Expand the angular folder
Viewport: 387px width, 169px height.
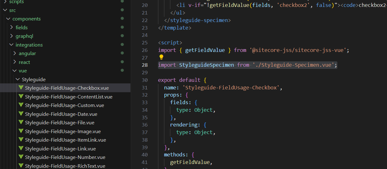tap(15, 54)
